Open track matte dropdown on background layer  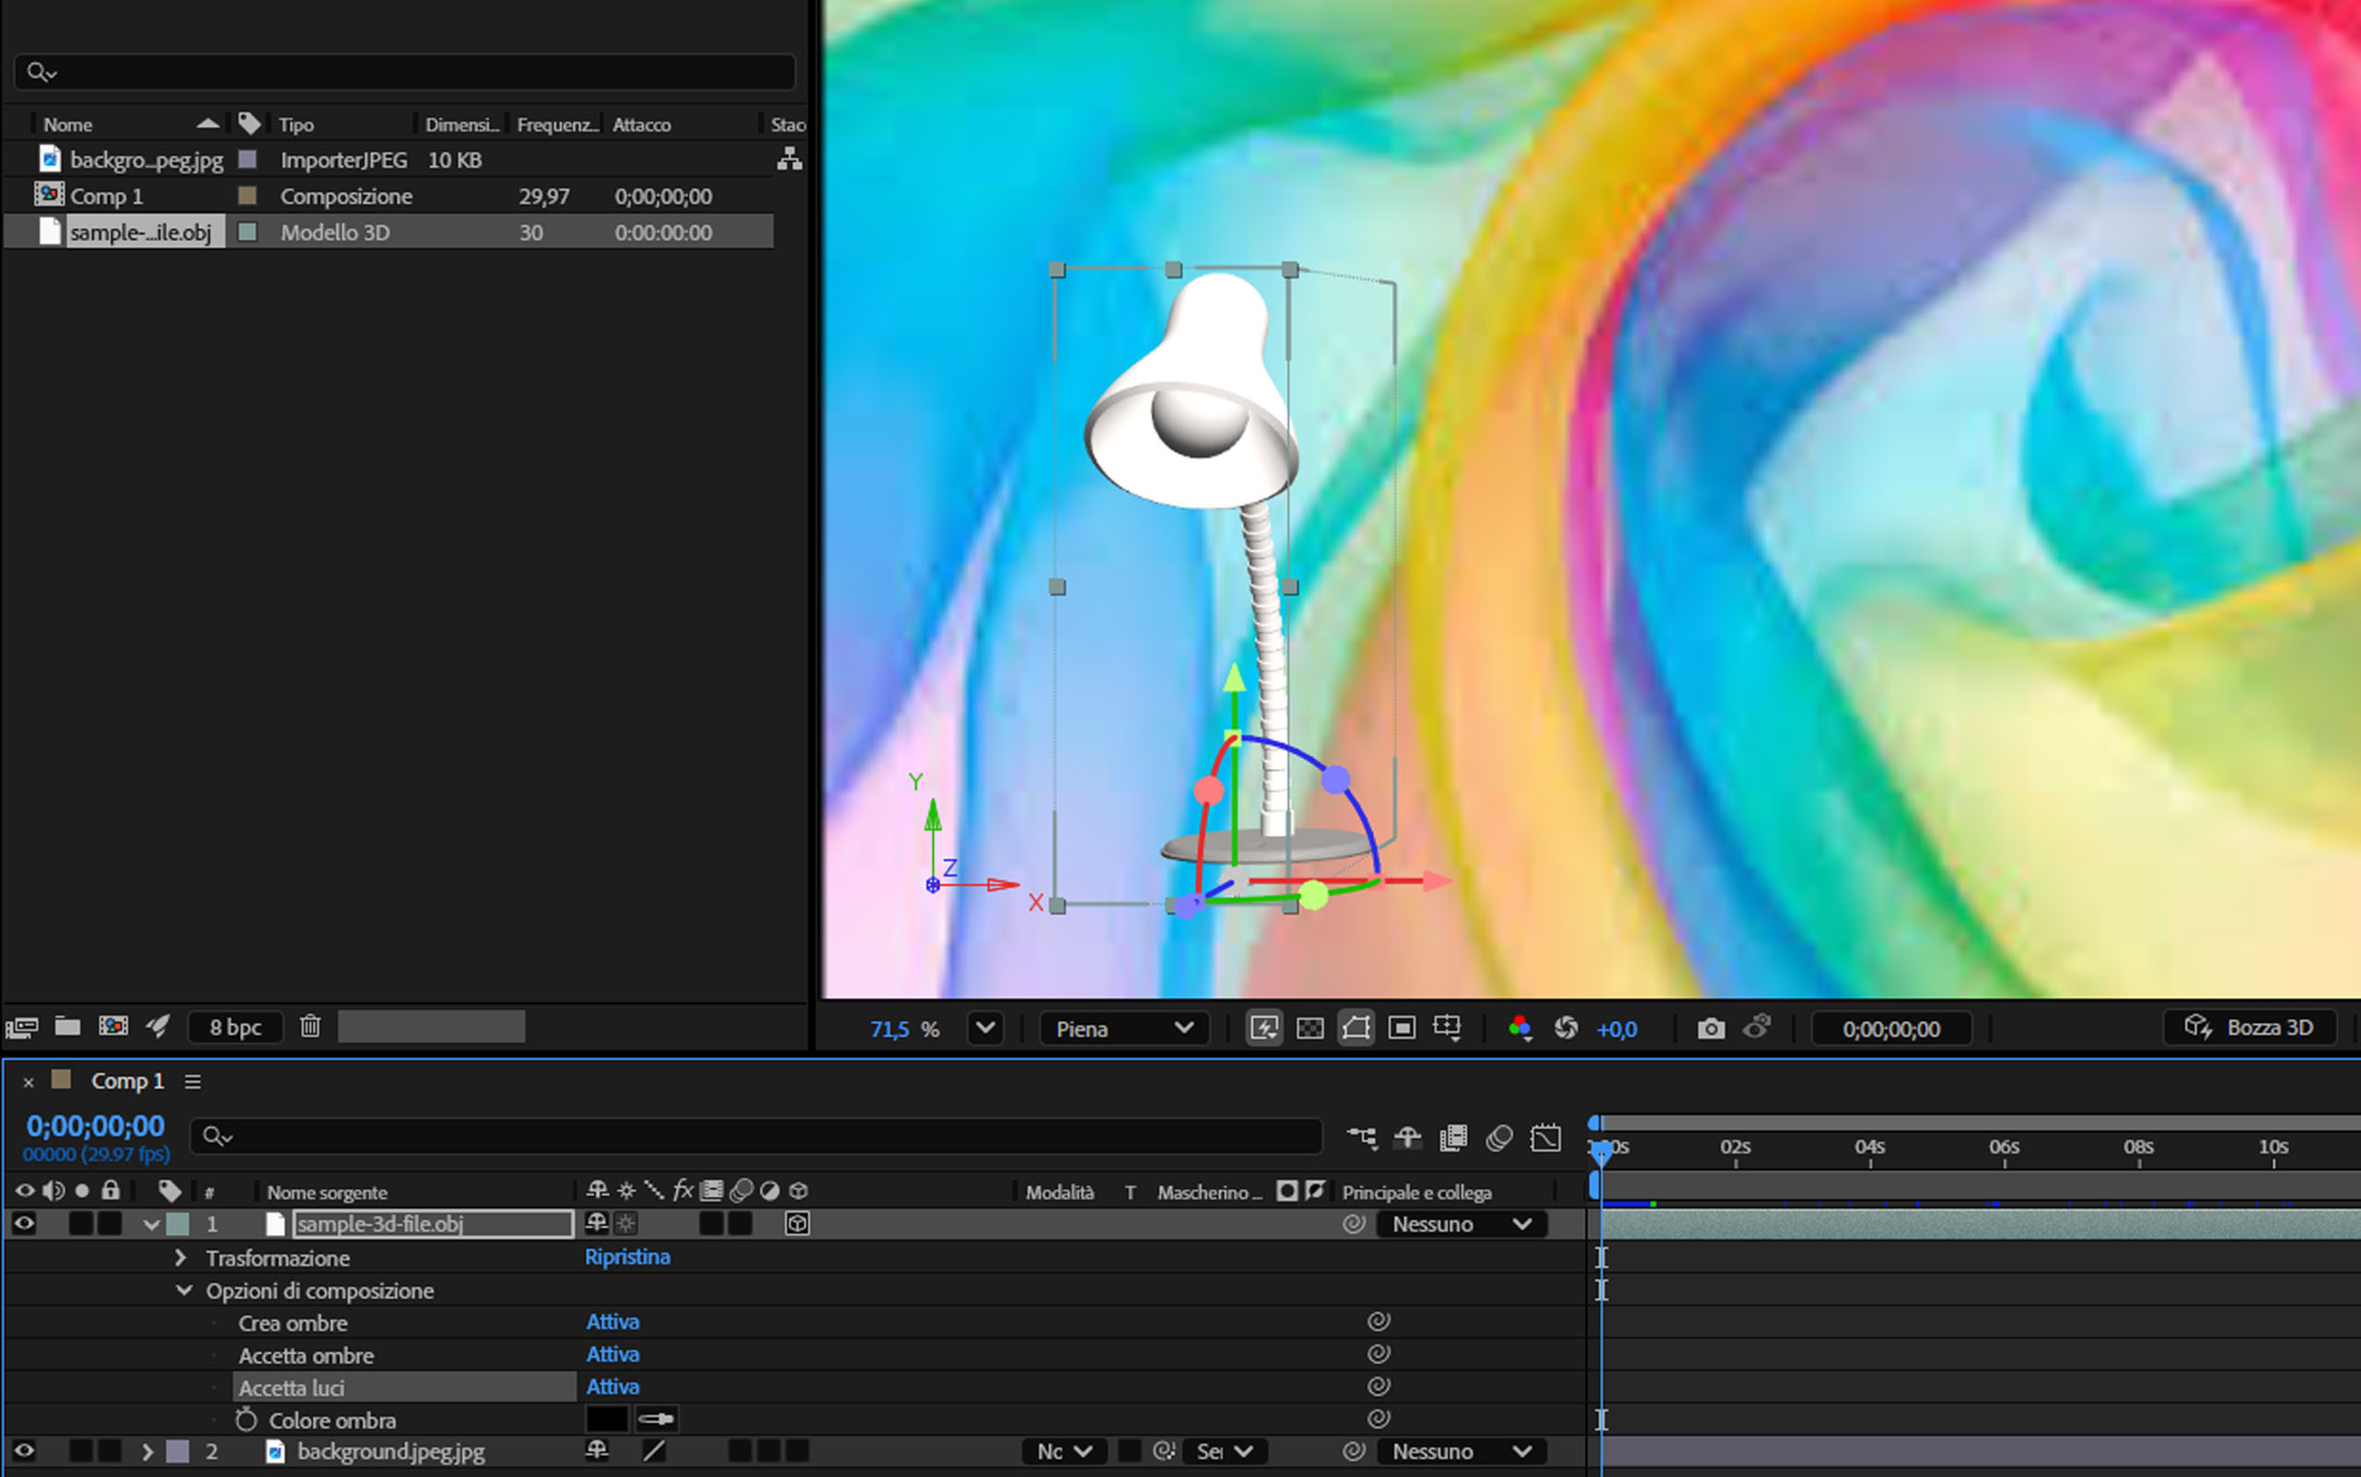1225,1451
